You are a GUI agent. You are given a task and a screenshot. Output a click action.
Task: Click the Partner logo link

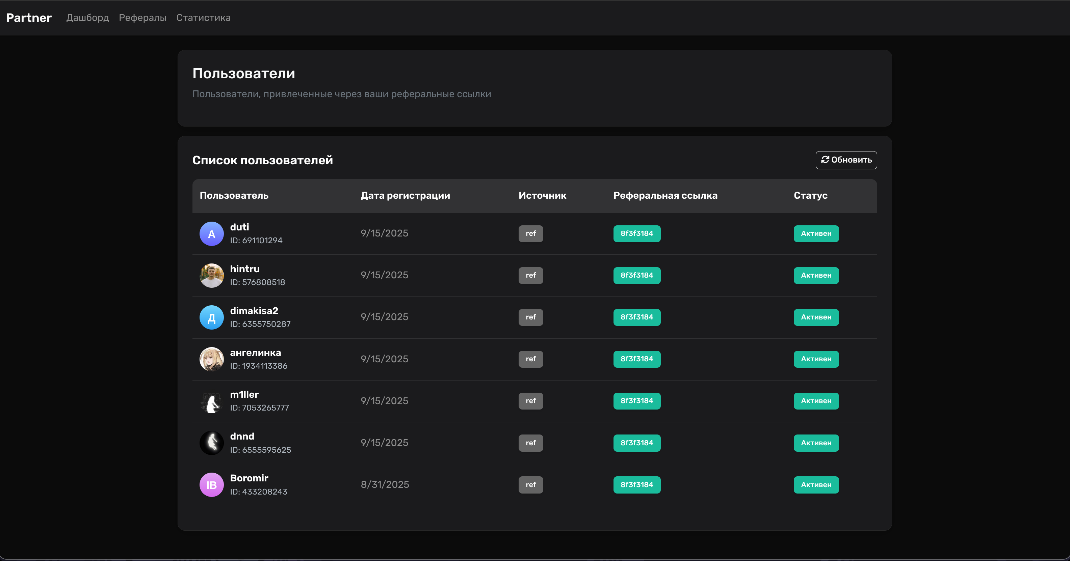click(29, 18)
